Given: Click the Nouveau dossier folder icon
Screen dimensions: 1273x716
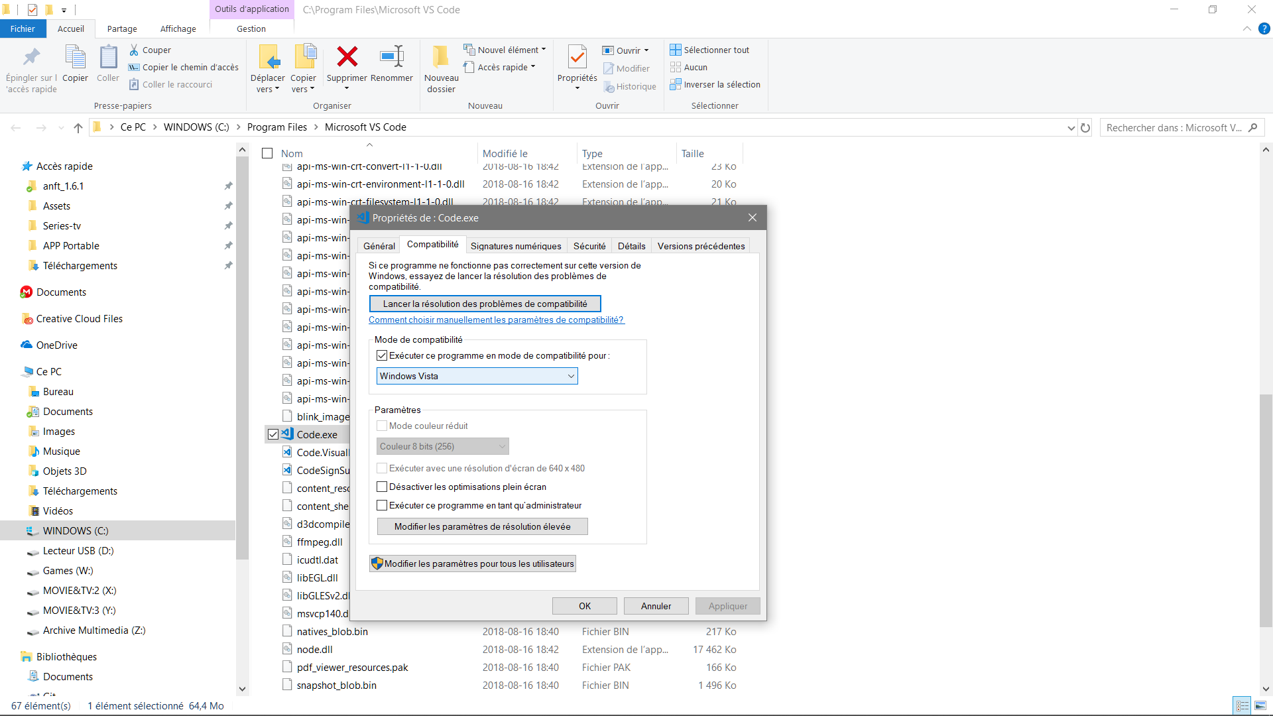Looking at the screenshot, I should click(441, 58).
